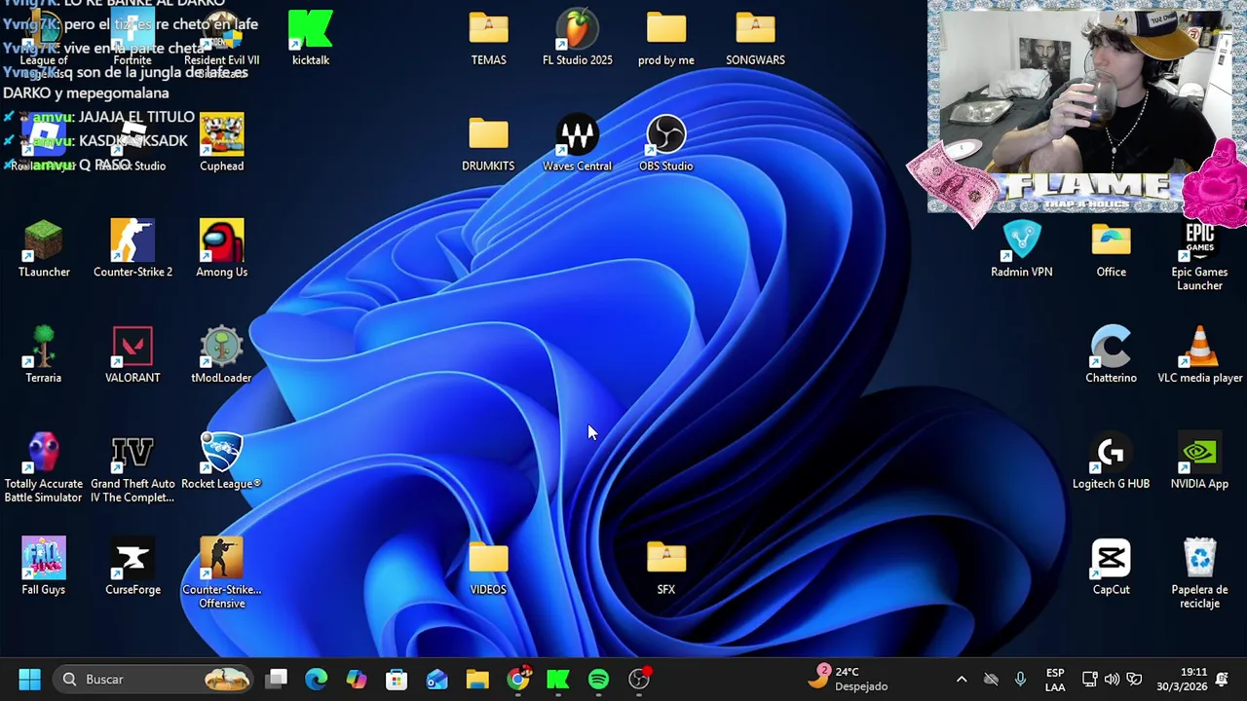Select the Among Us icon
The width and height of the screenshot is (1247, 701).
point(222,250)
